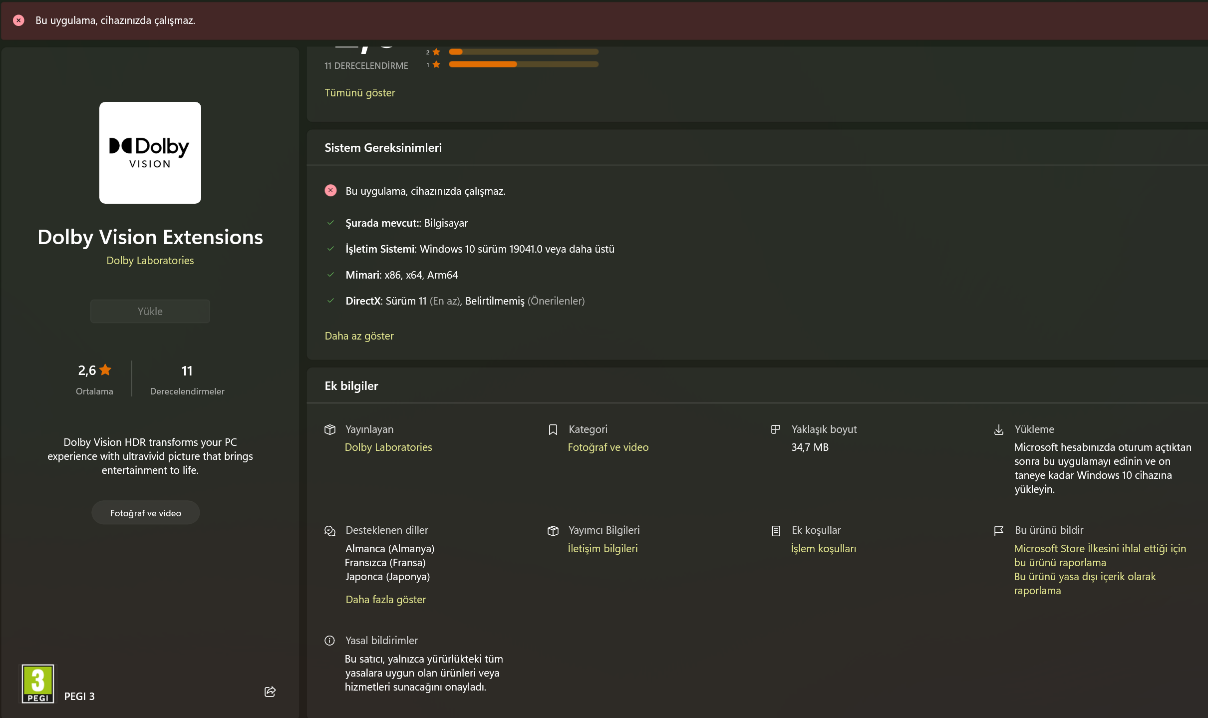Click the flag icon beside Bu ürünü bildir
Image resolution: width=1208 pixels, height=718 pixels.
pyautogui.click(x=999, y=531)
